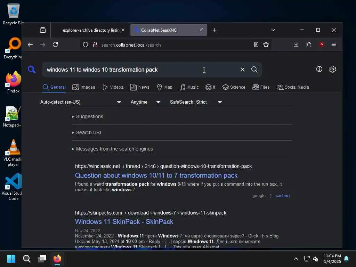
Task: Open the notifications bell icon
Action: (346, 258)
